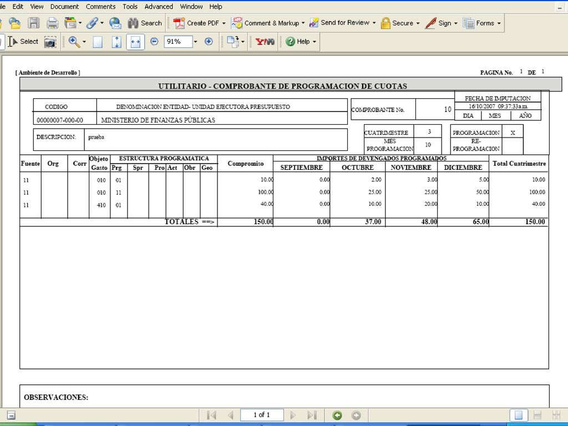
Task: Click the Print icon
Action: click(52, 23)
